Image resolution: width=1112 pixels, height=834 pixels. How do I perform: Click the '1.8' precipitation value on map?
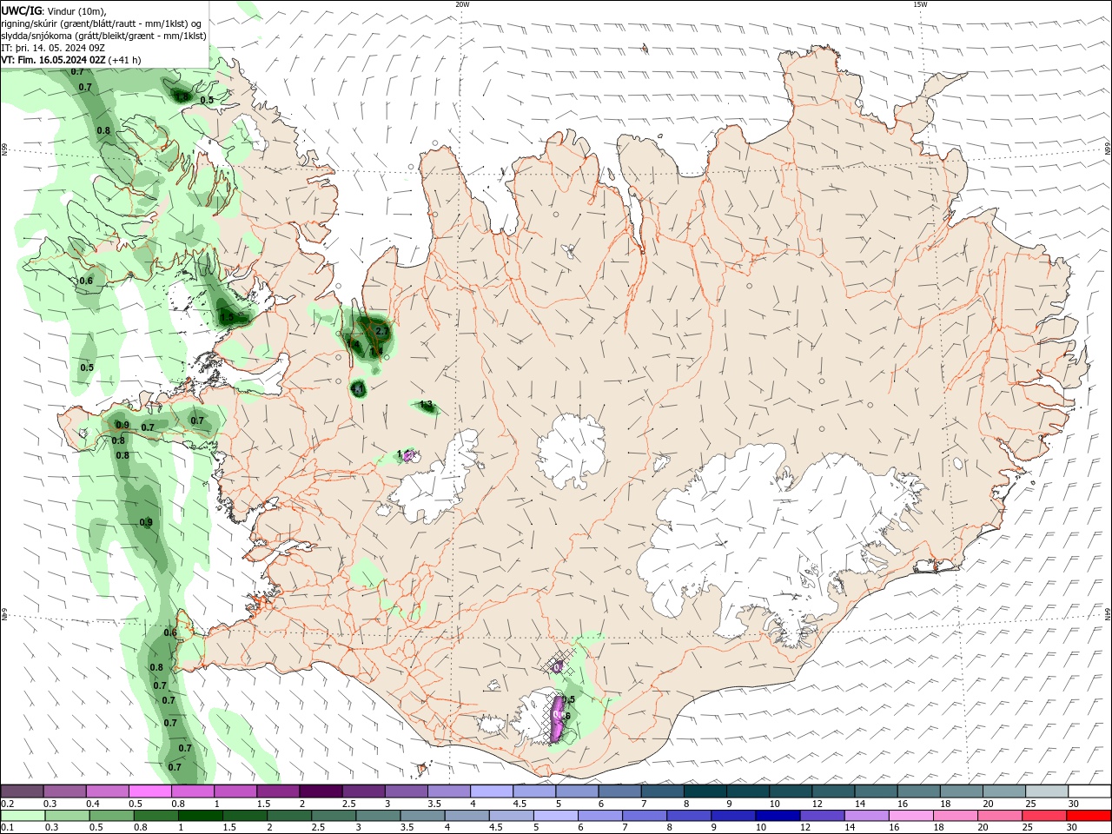[182, 96]
